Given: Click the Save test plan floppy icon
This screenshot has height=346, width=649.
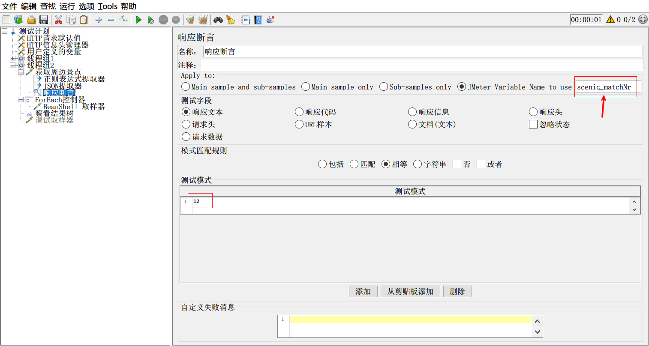Looking at the screenshot, I should pyautogui.click(x=44, y=20).
